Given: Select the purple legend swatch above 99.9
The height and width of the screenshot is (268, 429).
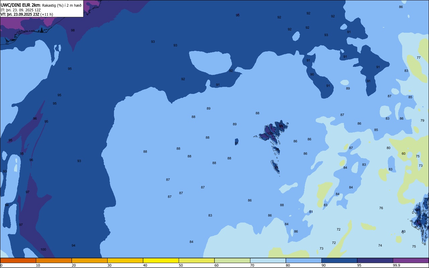Looking at the screenshot, I should click(411, 260).
